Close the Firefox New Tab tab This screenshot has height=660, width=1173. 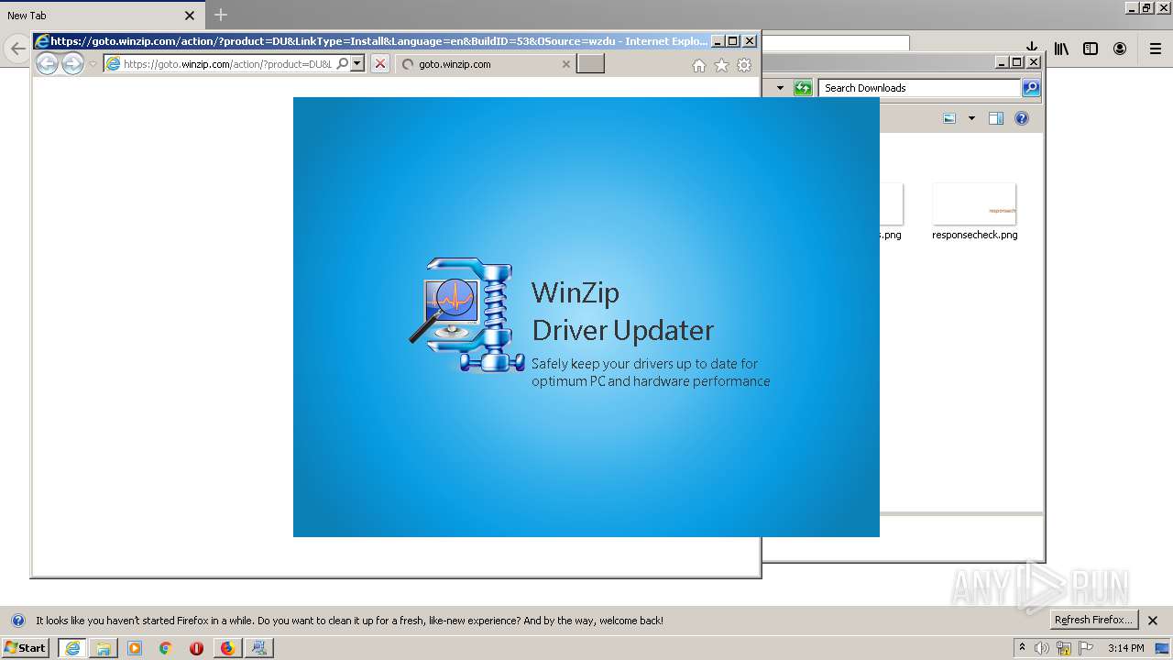tap(190, 16)
